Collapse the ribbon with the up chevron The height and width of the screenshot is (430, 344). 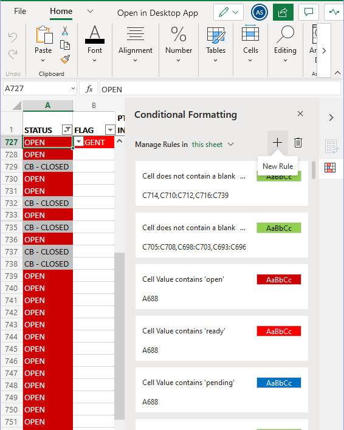(x=337, y=73)
